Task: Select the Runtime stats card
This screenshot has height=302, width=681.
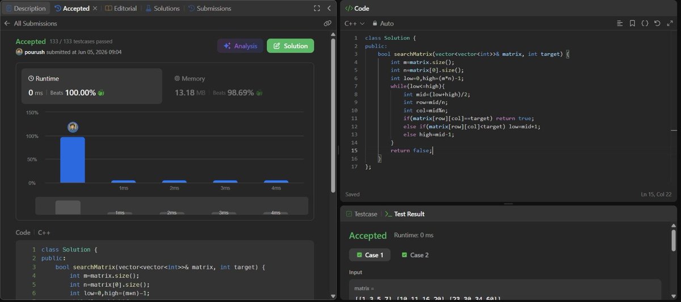Action: point(91,86)
